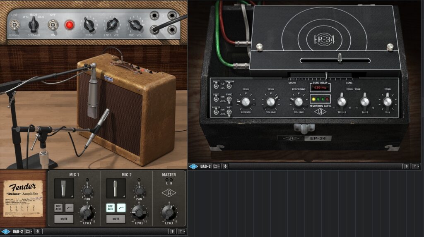Screen dimensions: 424x237
Task: Mute Mic 2
Action: tap(116, 219)
